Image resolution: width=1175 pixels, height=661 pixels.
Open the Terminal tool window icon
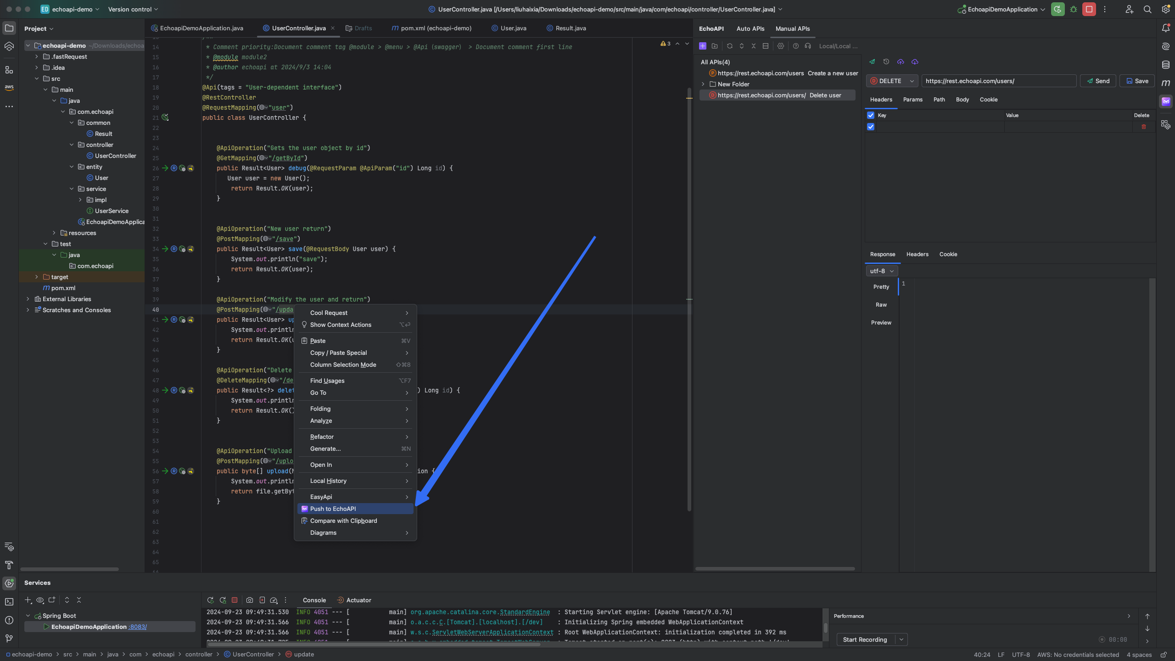tap(9, 602)
